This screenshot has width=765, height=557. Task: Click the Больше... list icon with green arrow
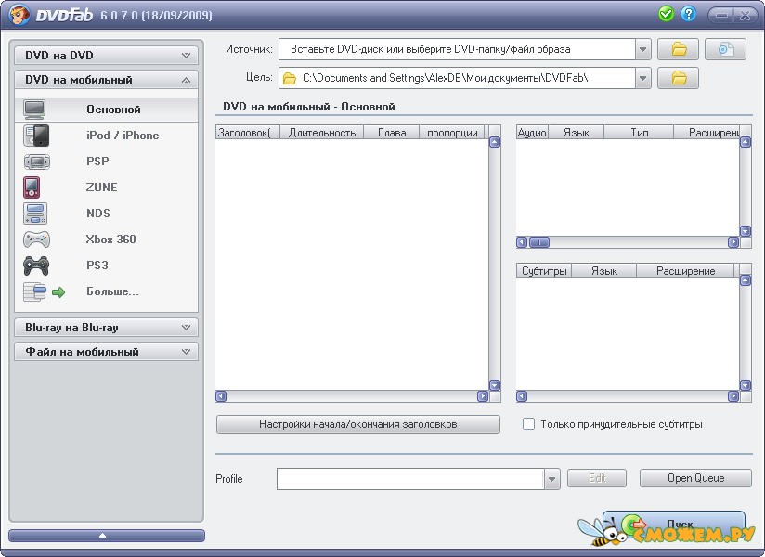(x=44, y=291)
